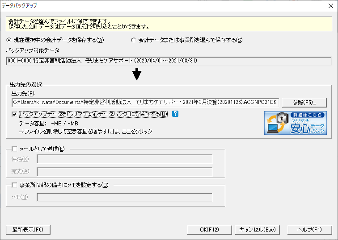Choose 会計データまたは事業所を選んで保存する radio option
The height and width of the screenshot is (240, 338).
[133, 40]
